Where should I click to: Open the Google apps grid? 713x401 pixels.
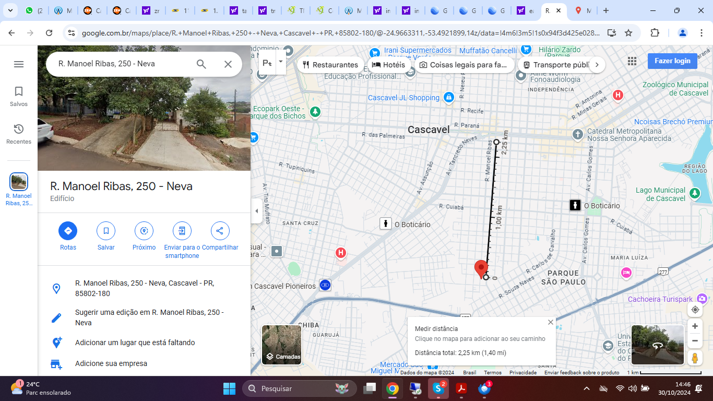coord(632,61)
